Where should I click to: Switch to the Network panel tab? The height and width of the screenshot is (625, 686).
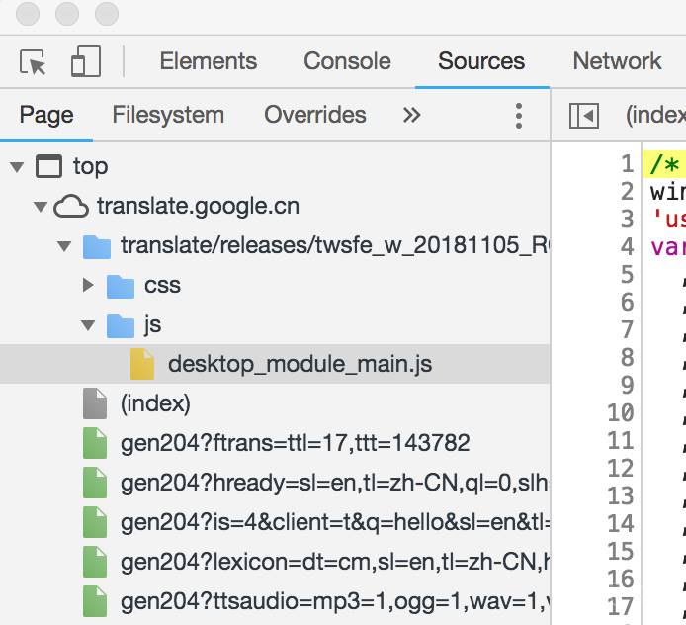click(x=617, y=61)
